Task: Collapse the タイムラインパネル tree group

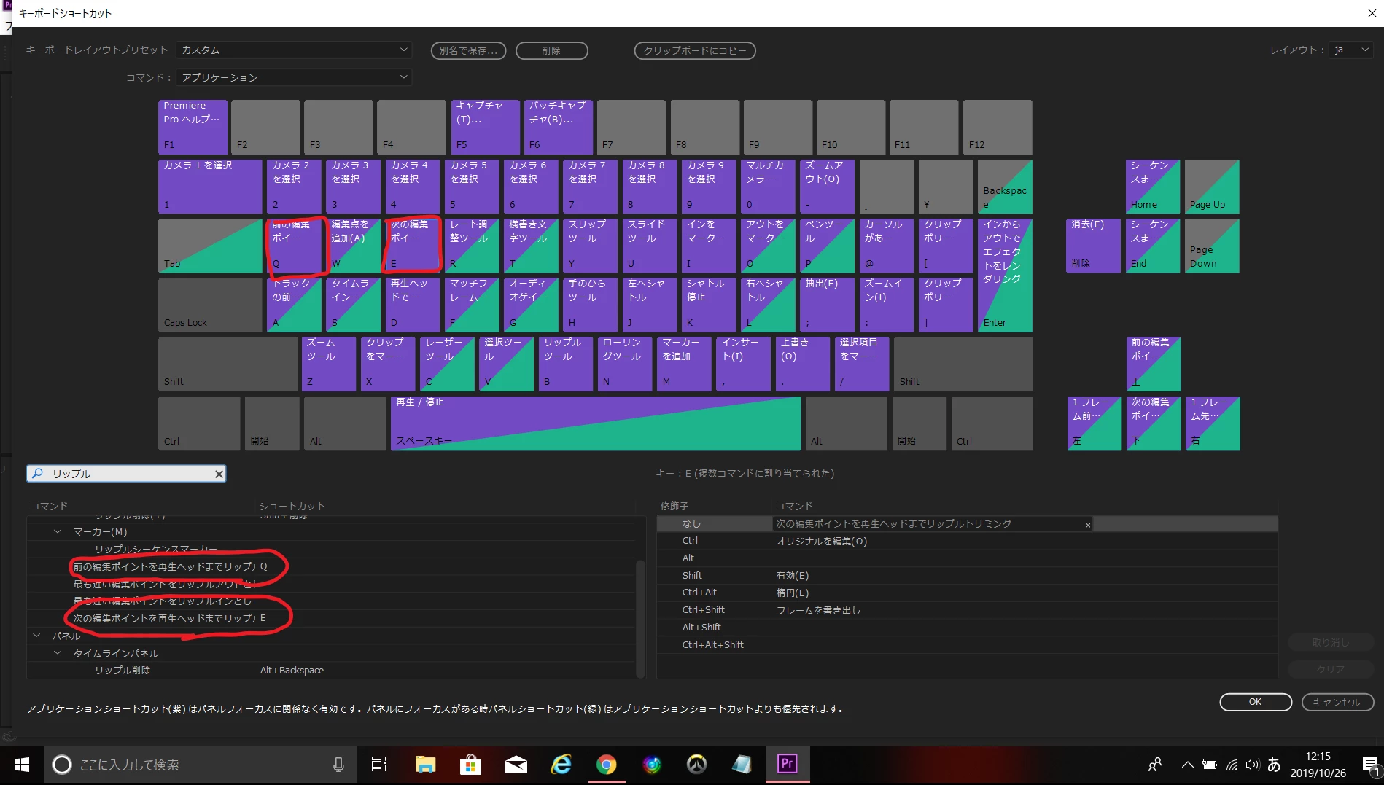Action: point(58,653)
